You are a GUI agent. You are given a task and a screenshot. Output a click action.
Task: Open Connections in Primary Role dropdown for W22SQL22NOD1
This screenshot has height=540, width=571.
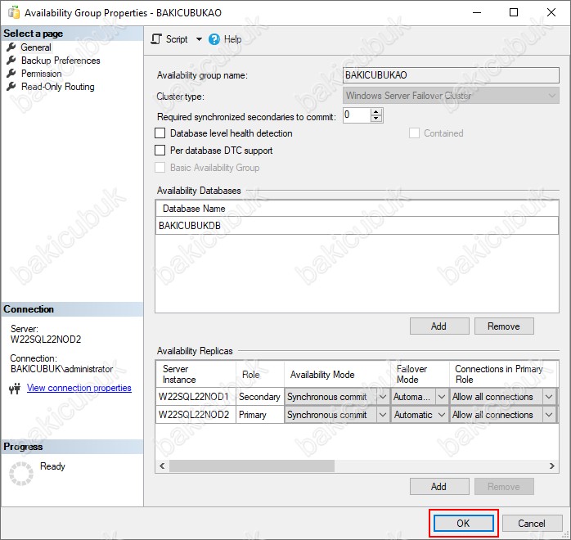coord(550,397)
